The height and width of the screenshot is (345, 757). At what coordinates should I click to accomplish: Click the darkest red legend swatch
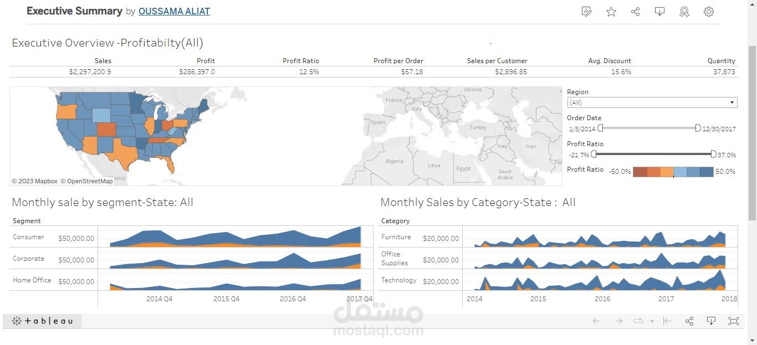coord(640,172)
